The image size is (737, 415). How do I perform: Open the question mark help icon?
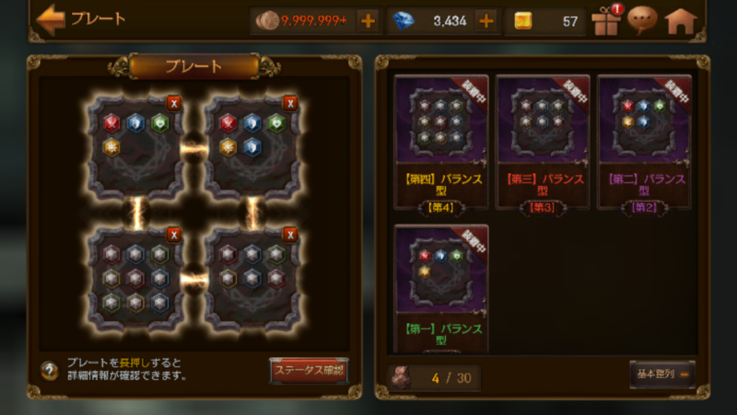(x=50, y=371)
